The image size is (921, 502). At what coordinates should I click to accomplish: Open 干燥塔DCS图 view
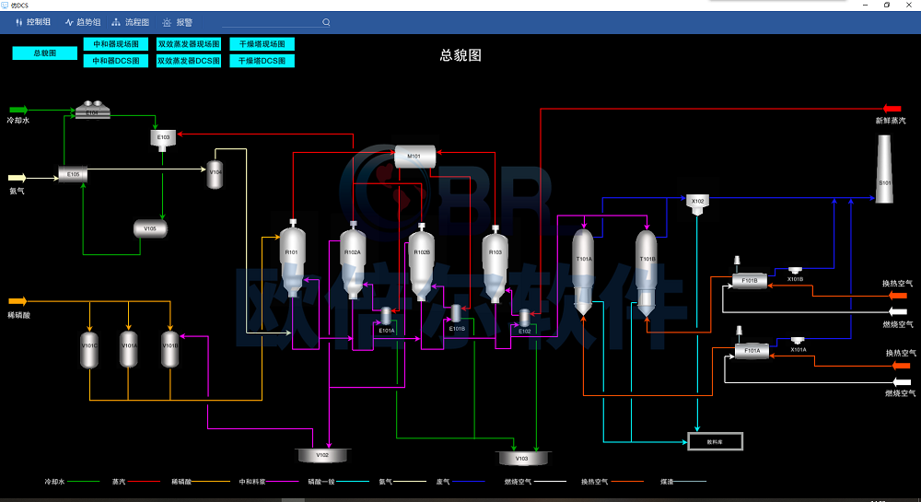point(262,61)
